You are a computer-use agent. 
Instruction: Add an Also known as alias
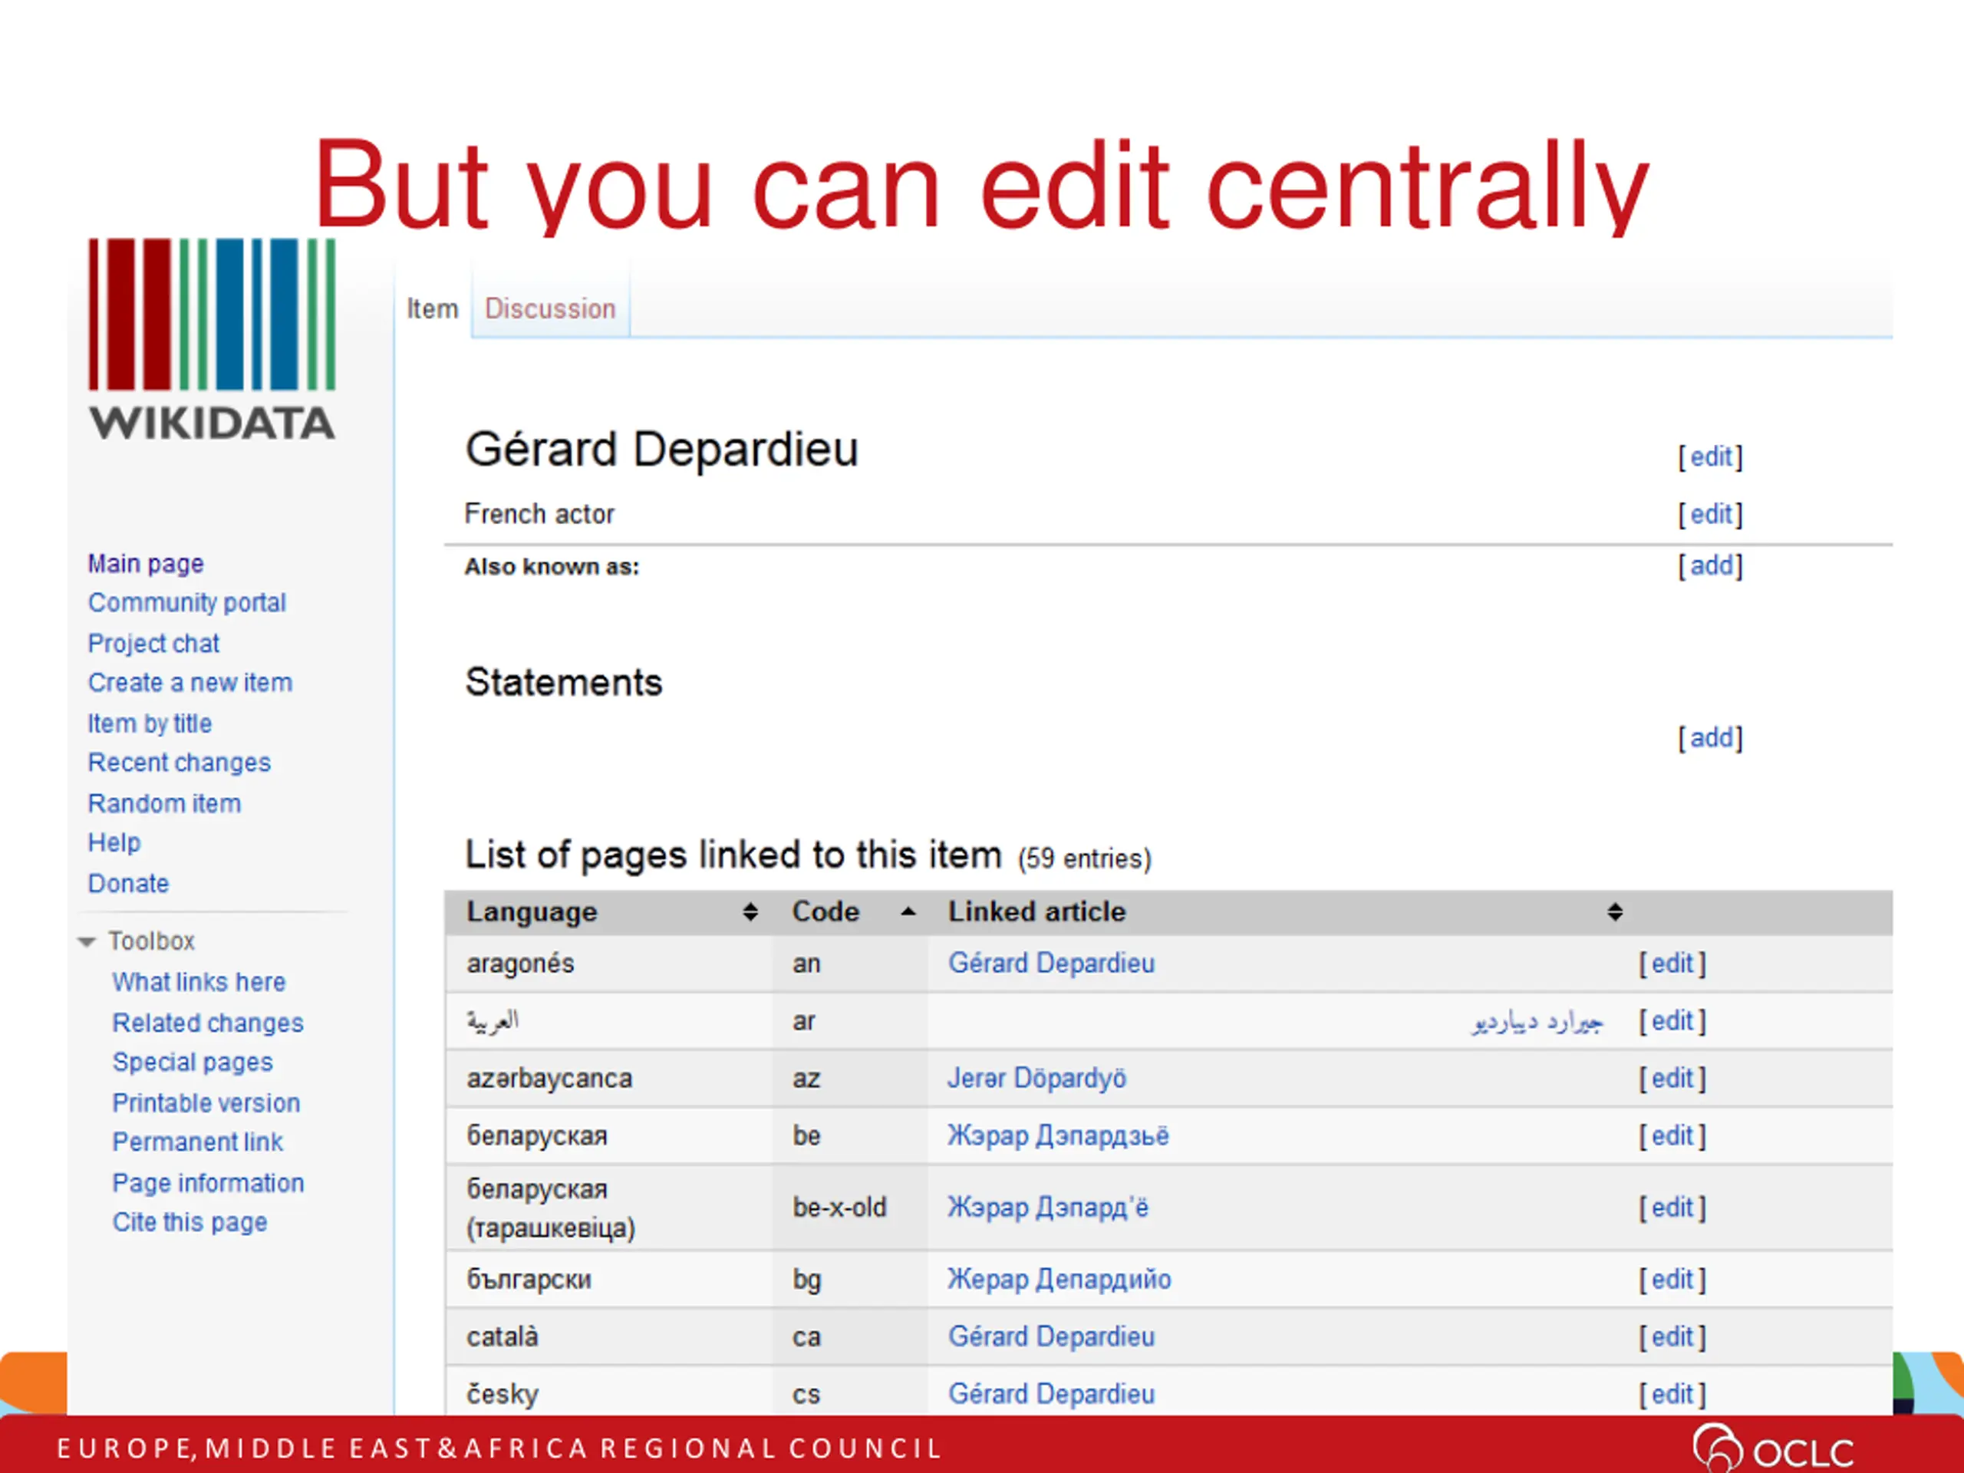(1710, 565)
